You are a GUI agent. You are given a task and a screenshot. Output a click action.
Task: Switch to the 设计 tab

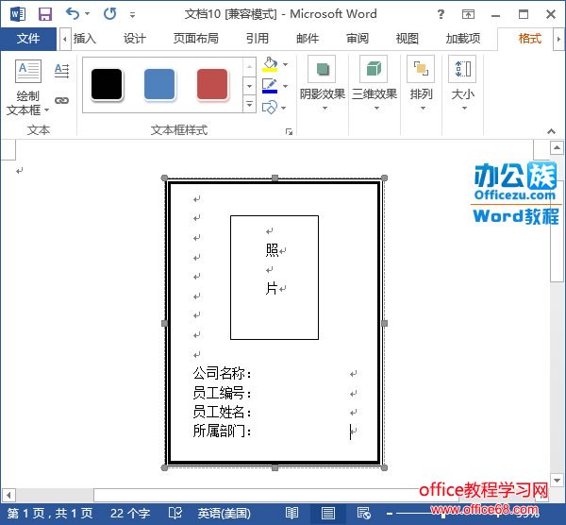(135, 39)
